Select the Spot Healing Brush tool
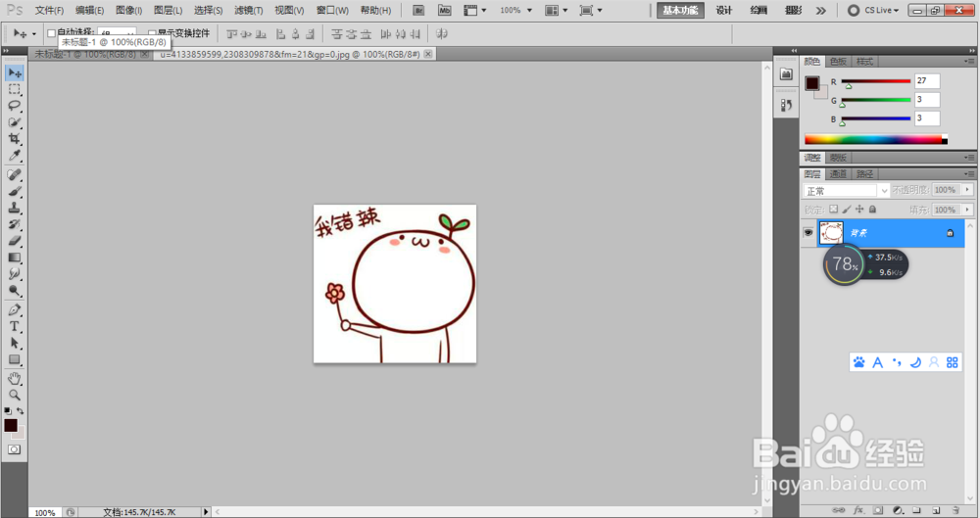 coord(15,175)
